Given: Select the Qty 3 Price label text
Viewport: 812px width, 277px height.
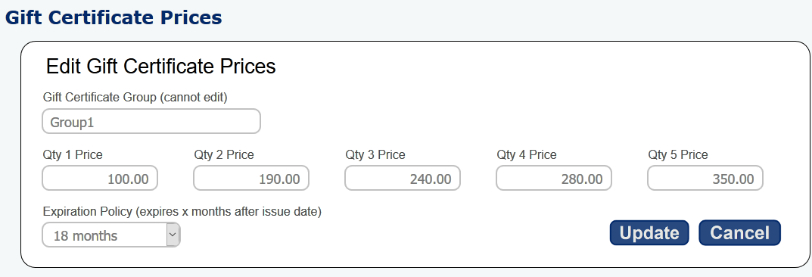Looking at the screenshot, I should coord(375,155).
